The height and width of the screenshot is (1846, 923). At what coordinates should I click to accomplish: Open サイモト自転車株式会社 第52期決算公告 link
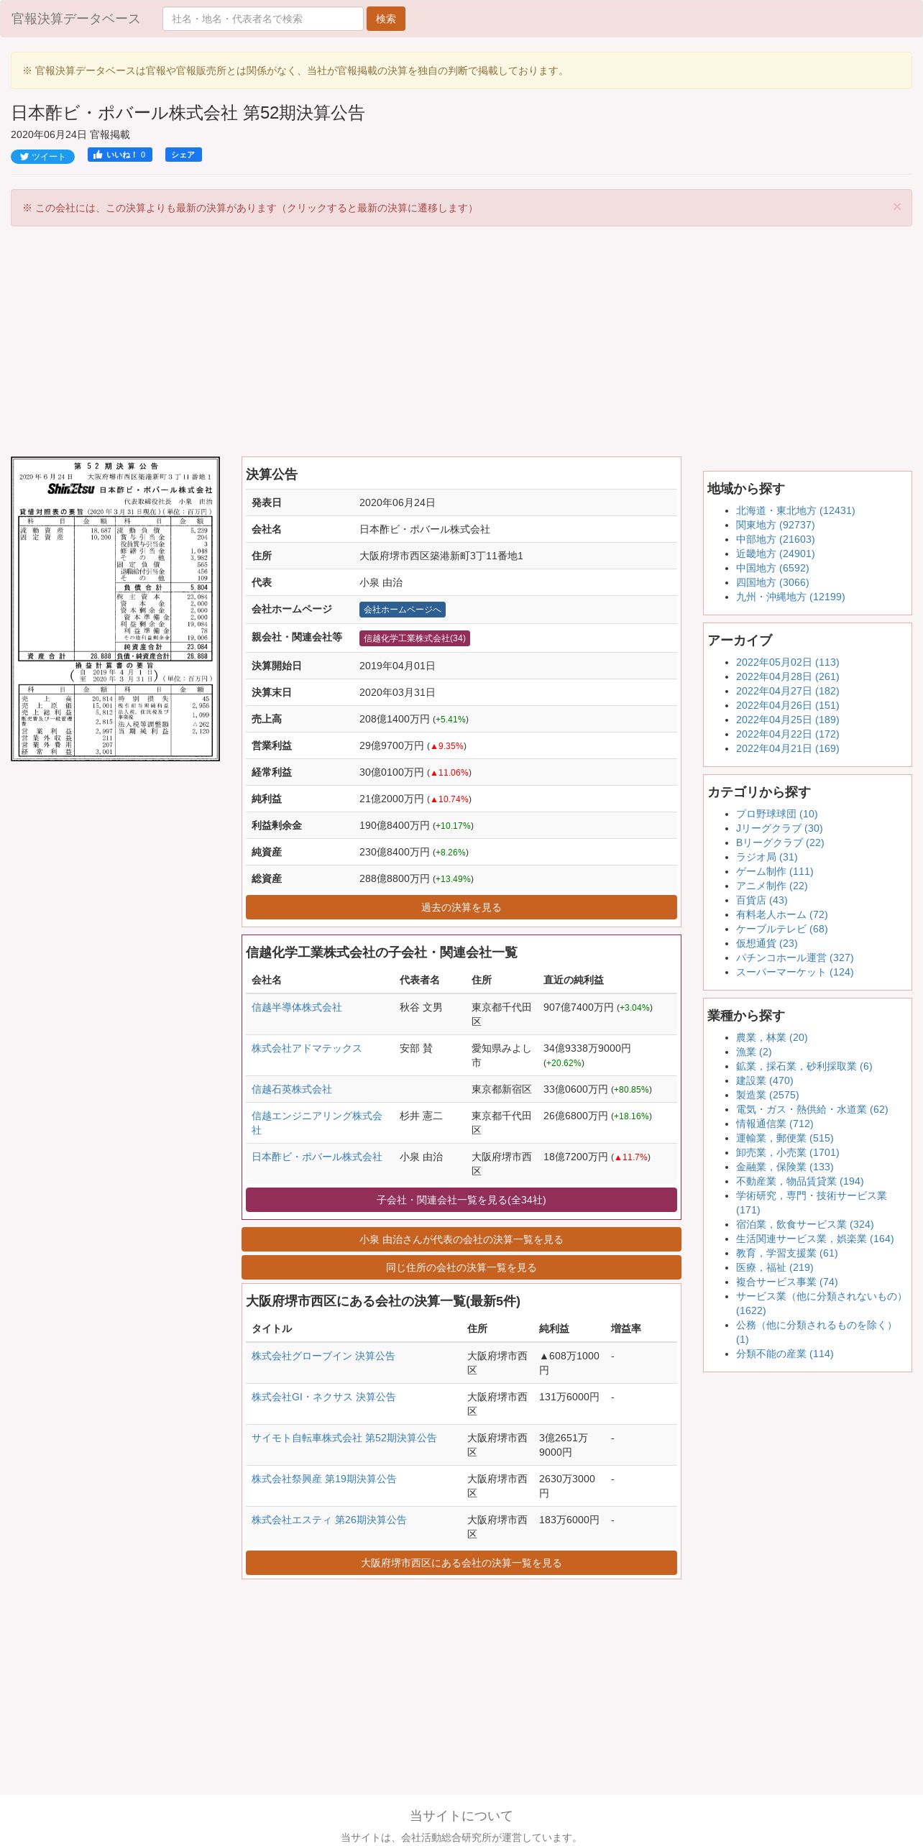[x=344, y=1438]
